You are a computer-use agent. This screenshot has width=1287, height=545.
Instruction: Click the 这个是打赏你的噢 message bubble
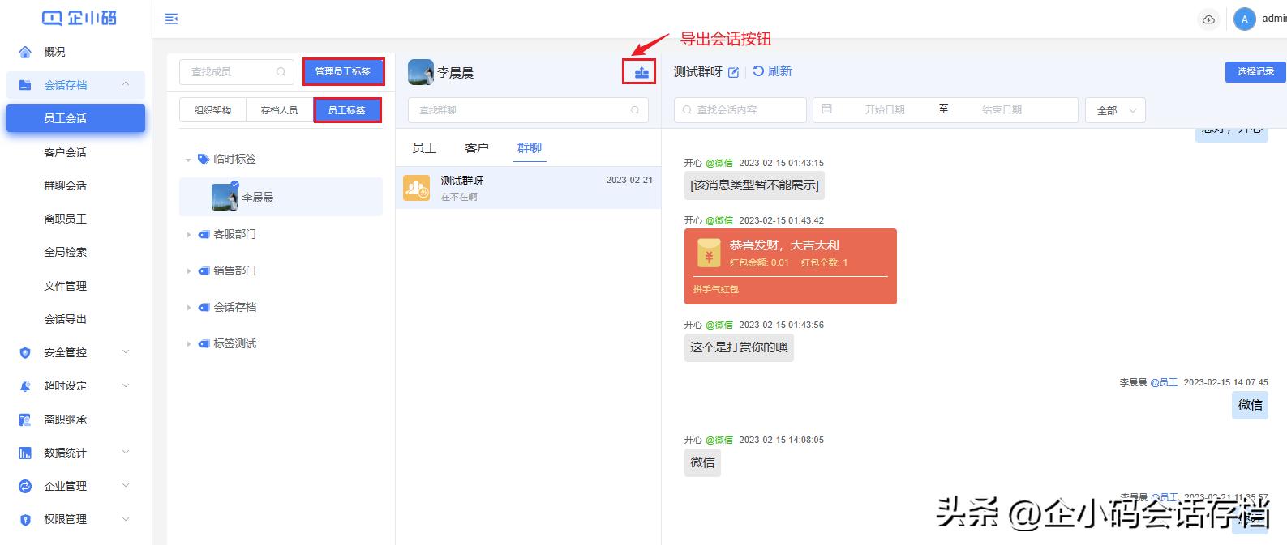click(739, 347)
